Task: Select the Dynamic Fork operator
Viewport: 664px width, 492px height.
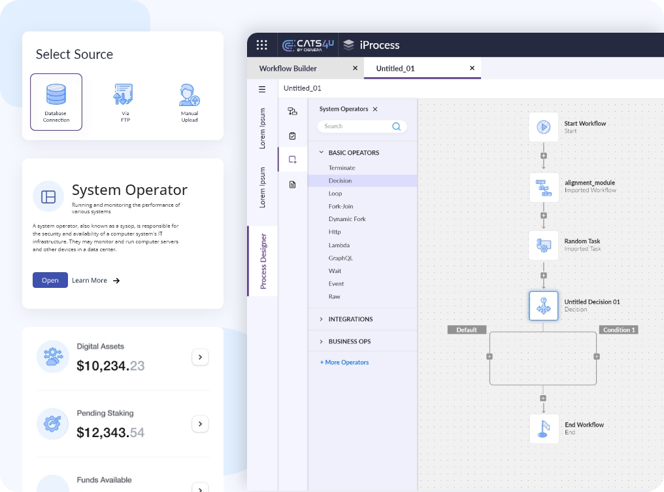Action: (347, 219)
